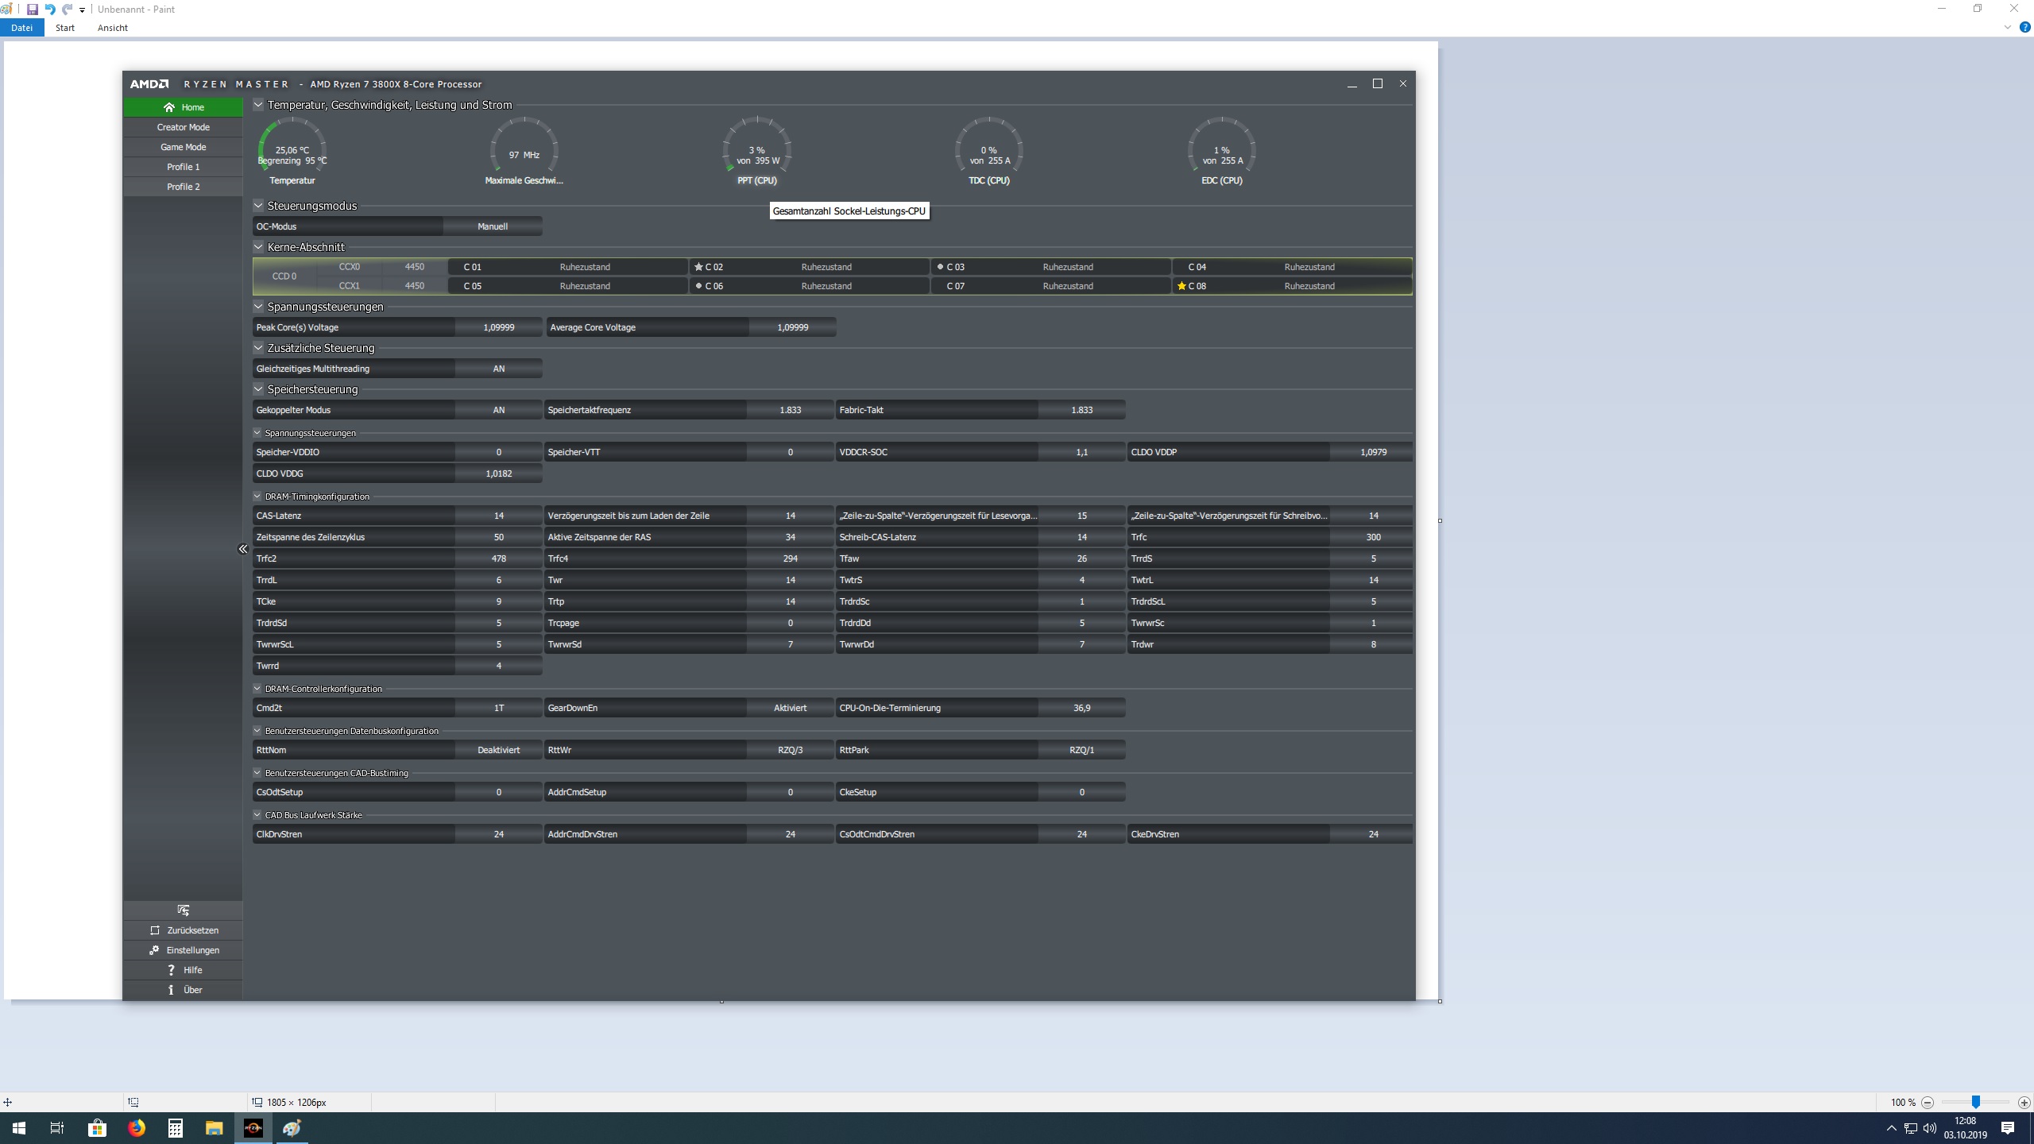
Task: Click the Paint save icon in title bar
Action: (33, 10)
